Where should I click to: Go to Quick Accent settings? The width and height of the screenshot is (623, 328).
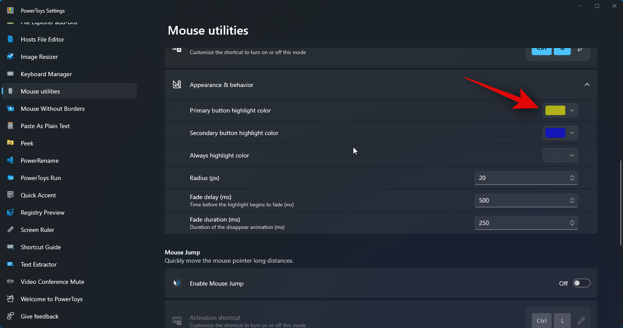[38, 195]
